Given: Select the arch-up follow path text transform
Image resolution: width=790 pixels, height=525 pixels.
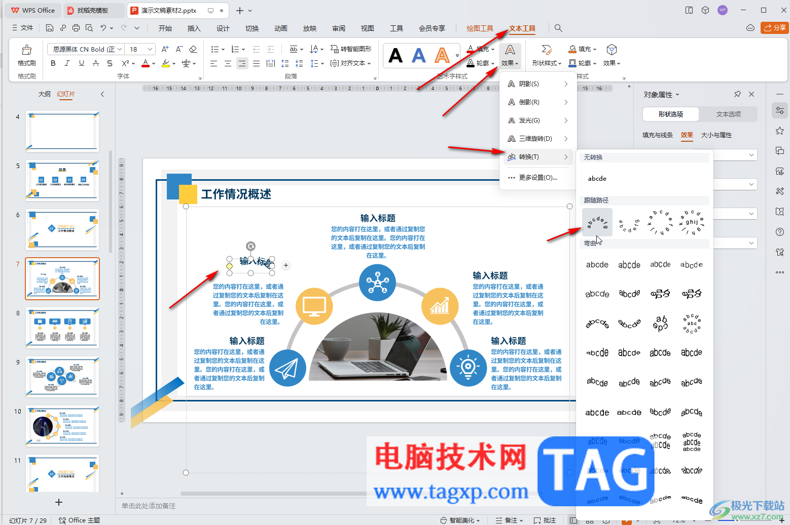Looking at the screenshot, I should pyautogui.click(x=597, y=223).
